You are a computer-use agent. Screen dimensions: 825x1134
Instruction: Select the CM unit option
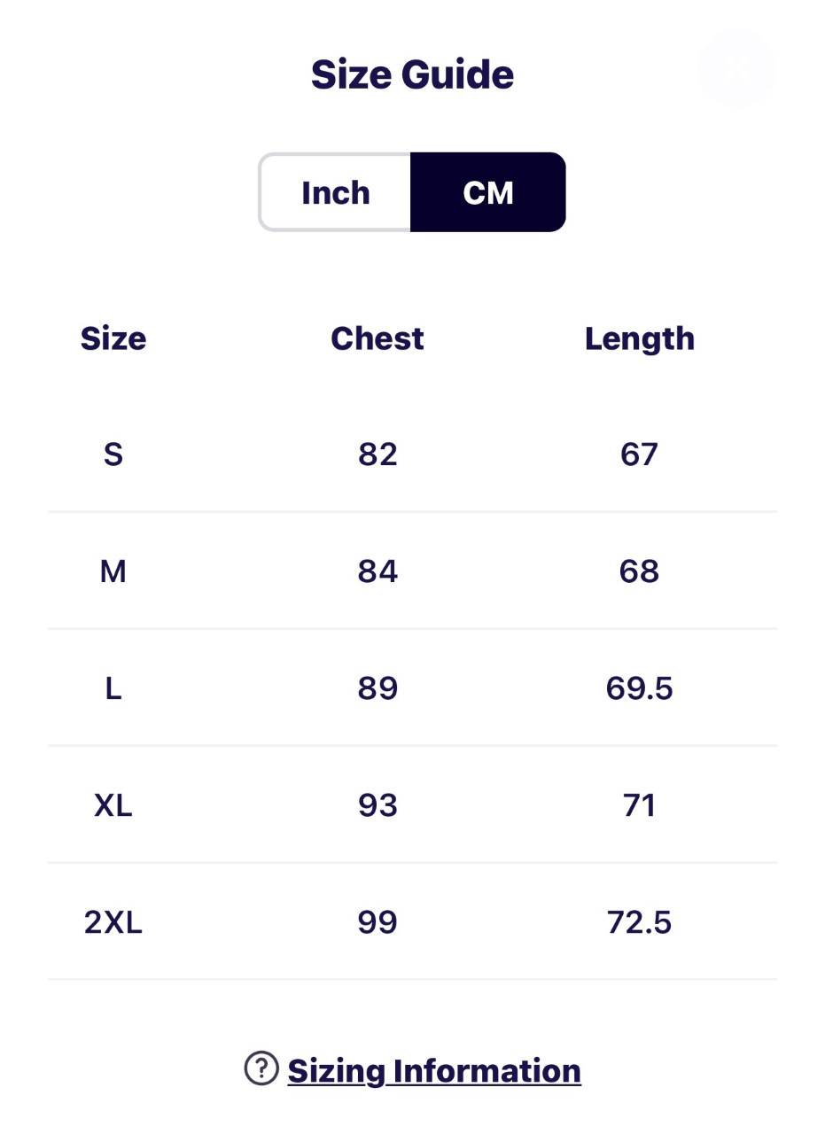coord(488,192)
